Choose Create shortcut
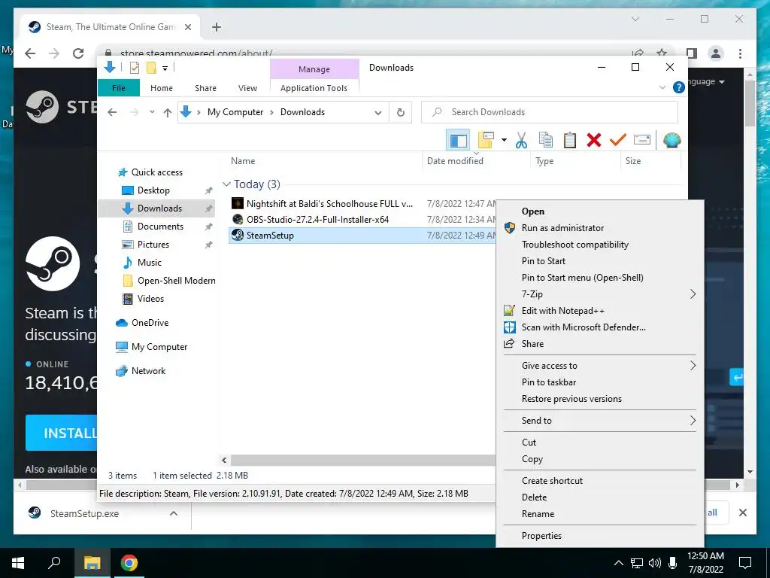Viewport: 770px width, 578px height. point(600,481)
